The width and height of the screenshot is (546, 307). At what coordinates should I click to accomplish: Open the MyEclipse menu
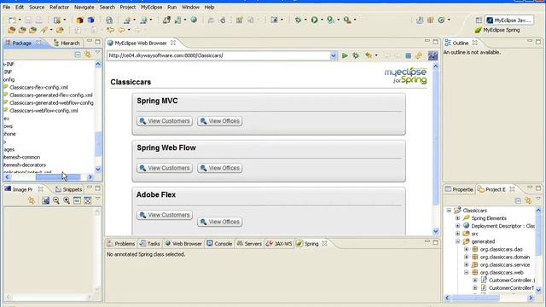tap(152, 7)
